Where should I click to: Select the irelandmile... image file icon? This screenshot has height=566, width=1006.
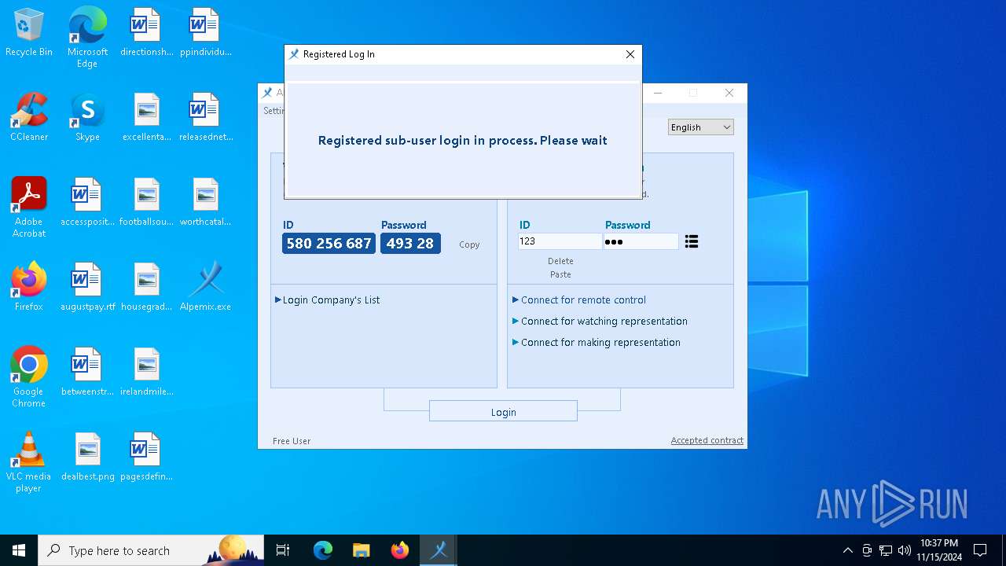(x=146, y=372)
